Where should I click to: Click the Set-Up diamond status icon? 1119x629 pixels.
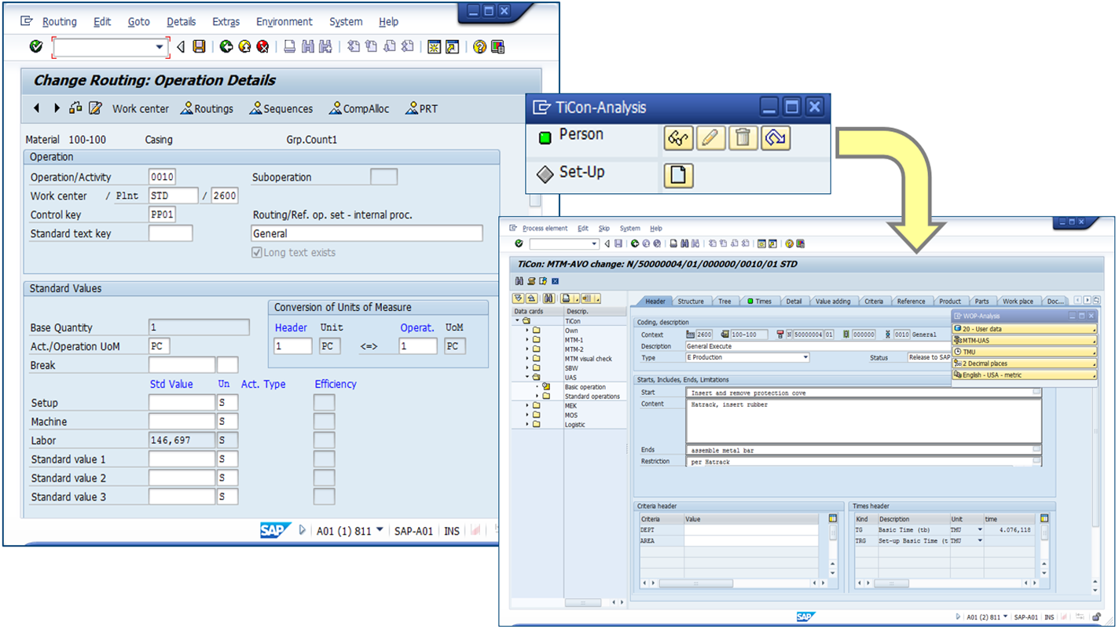click(545, 174)
